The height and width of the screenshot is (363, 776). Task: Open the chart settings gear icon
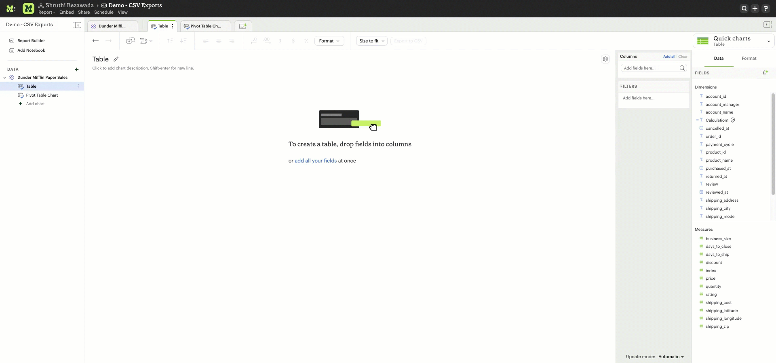[605, 59]
